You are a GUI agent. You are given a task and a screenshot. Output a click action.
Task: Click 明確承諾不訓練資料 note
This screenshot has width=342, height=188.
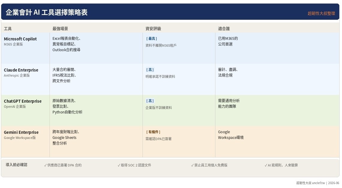pyautogui.click(x=160, y=76)
